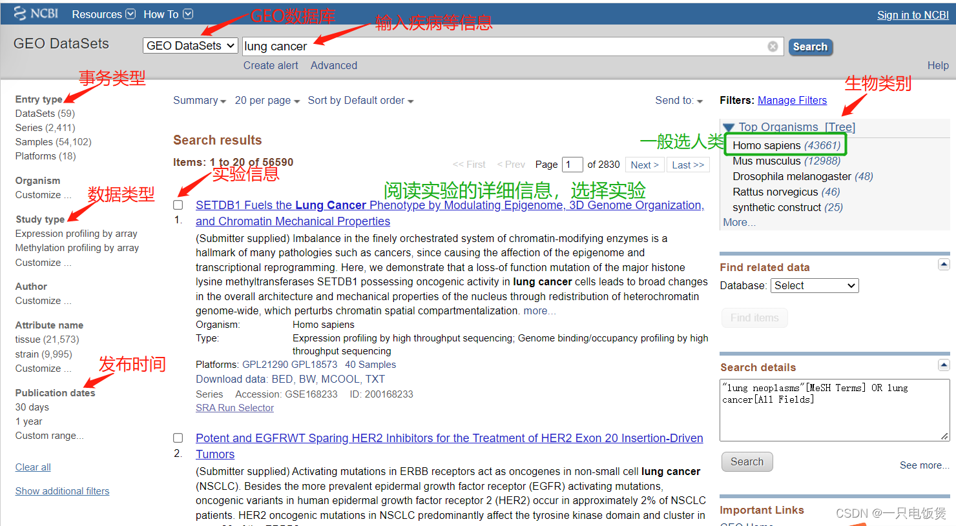Screen dimensions: 956x526
Task: Expand the 'more...' abstract link
Action: [539, 311]
